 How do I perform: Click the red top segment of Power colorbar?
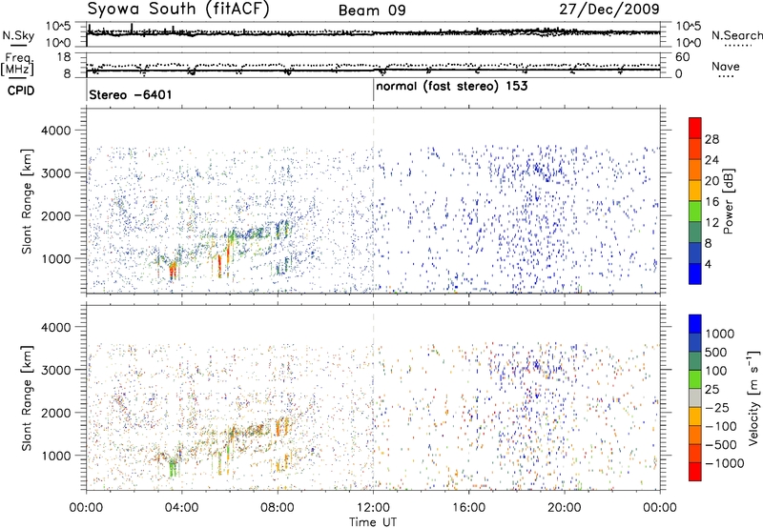tap(695, 129)
